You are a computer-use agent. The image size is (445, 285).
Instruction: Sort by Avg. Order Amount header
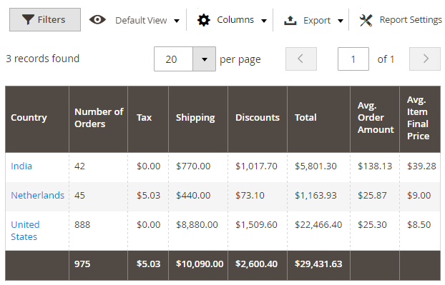tap(375, 119)
